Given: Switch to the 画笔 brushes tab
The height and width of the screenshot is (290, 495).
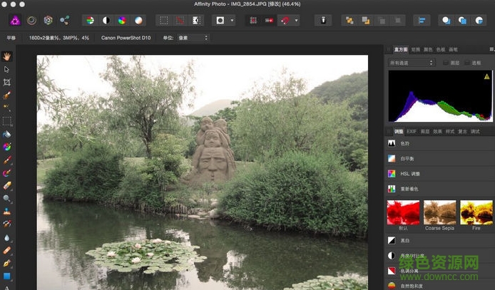Looking at the screenshot, I should tap(454, 49).
